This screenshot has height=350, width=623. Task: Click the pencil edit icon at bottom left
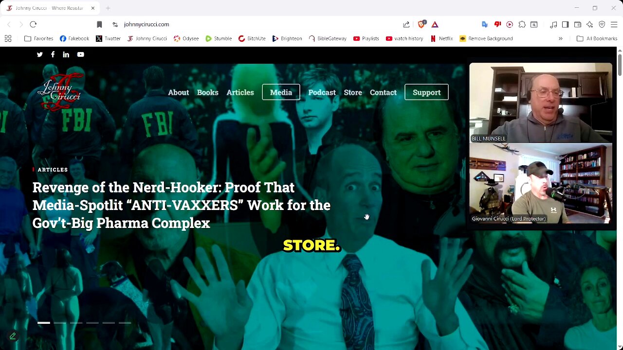13,336
